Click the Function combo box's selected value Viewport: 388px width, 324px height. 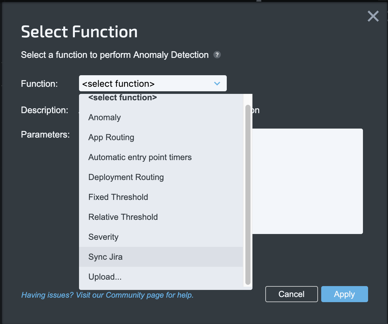click(x=118, y=84)
